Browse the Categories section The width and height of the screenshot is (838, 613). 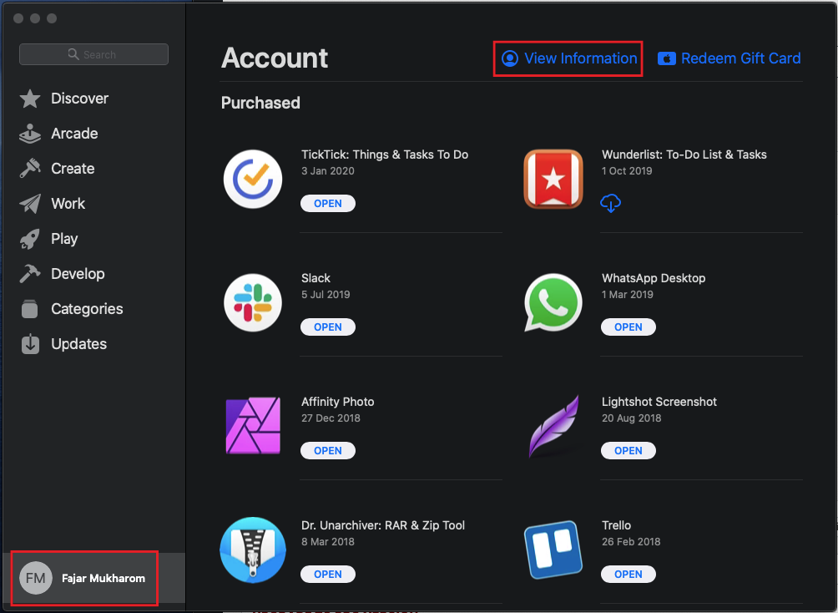(87, 309)
